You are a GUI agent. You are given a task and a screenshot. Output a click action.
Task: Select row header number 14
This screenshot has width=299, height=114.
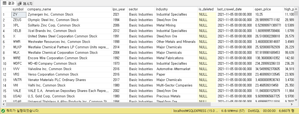click(7, 85)
